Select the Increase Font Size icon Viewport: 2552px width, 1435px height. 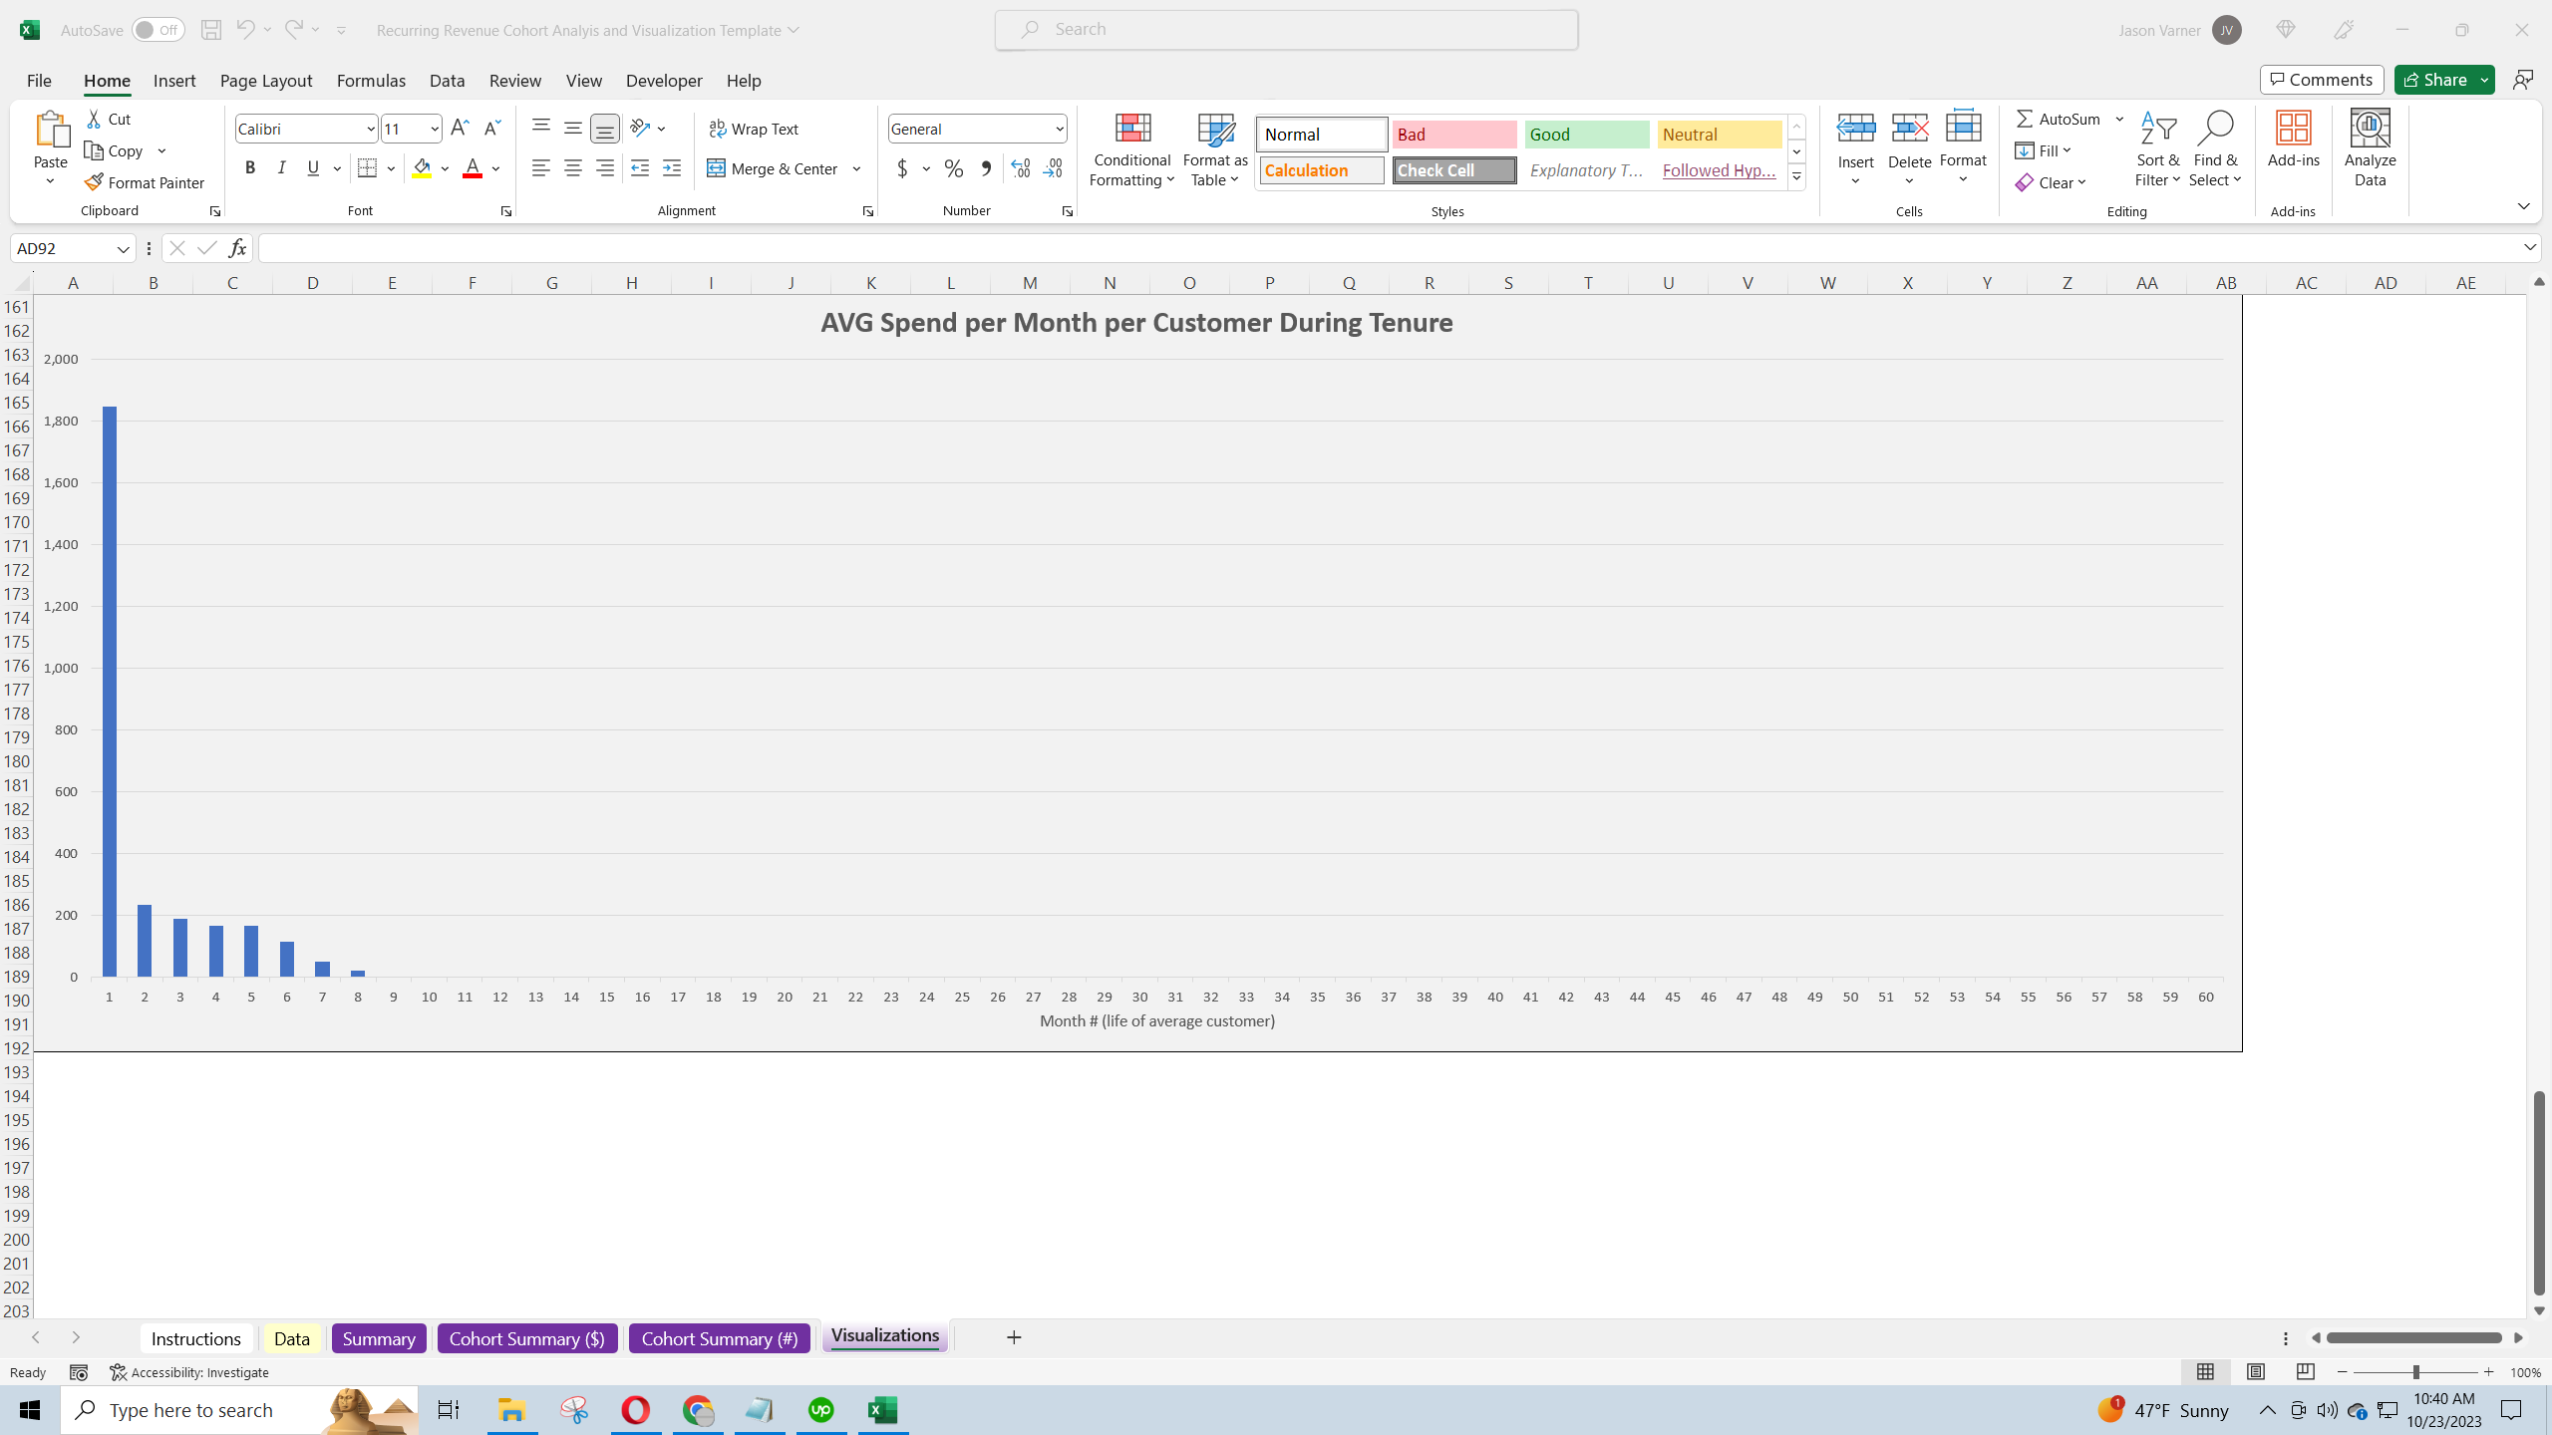[x=459, y=128]
